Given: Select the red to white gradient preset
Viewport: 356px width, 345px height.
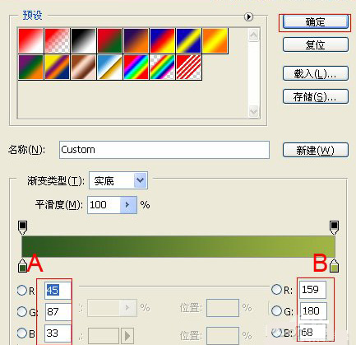Looking at the screenshot, I should pyautogui.click(x=31, y=40).
